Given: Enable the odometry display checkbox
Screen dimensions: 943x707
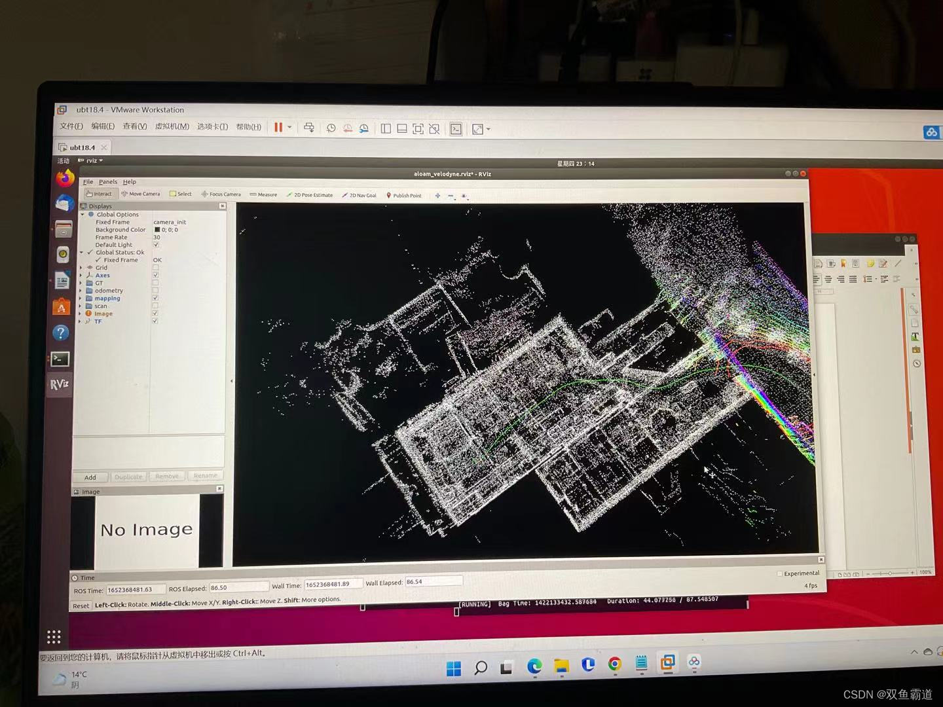Looking at the screenshot, I should [155, 291].
